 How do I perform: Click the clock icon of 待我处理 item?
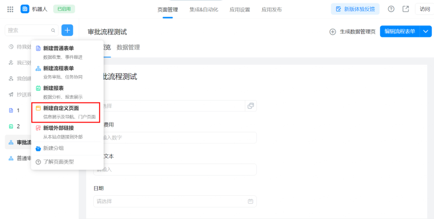point(11,46)
